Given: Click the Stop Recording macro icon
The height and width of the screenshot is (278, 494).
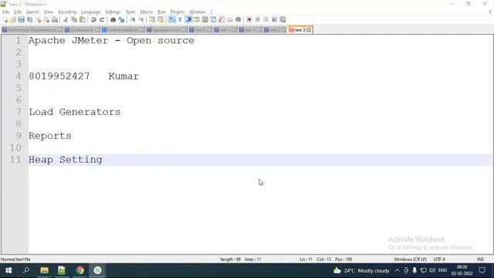Looking at the screenshot, I should click(x=258, y=20).
